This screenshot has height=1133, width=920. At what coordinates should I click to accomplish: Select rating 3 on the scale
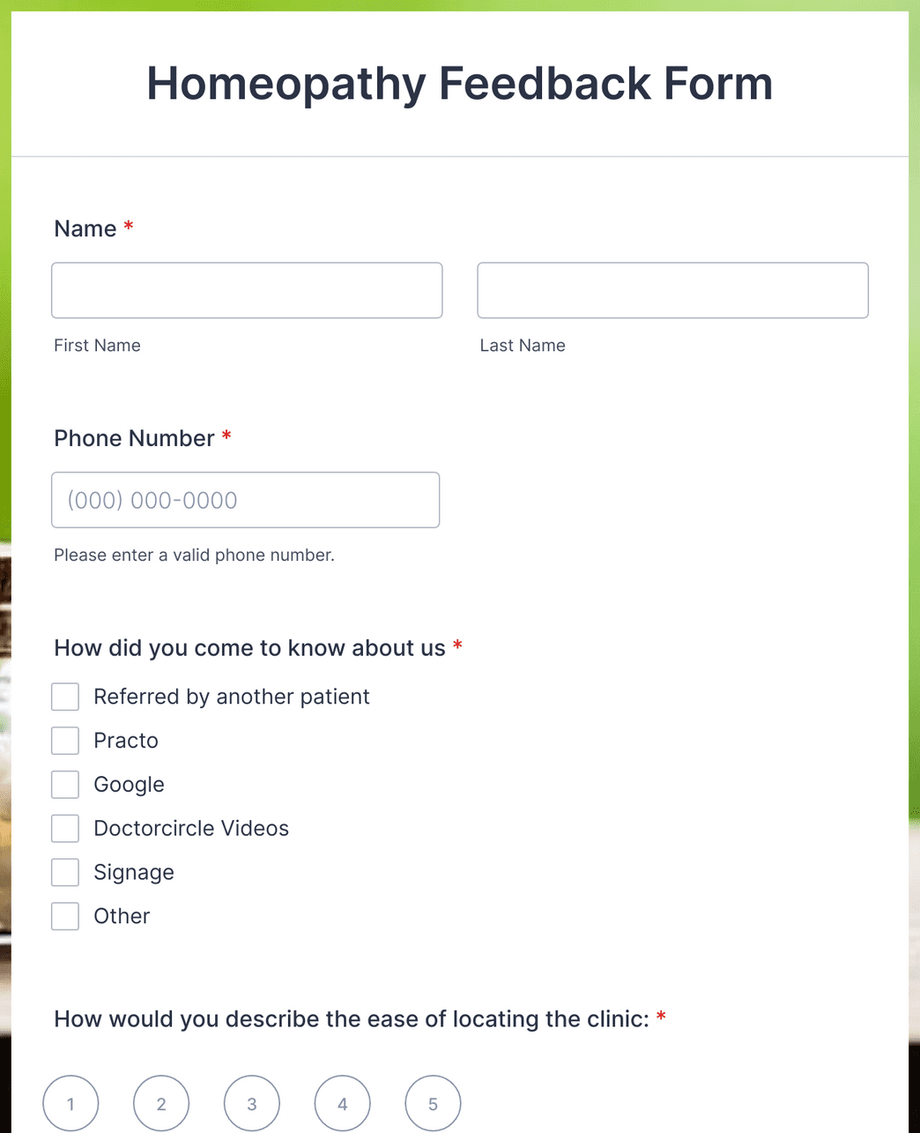252,1103
